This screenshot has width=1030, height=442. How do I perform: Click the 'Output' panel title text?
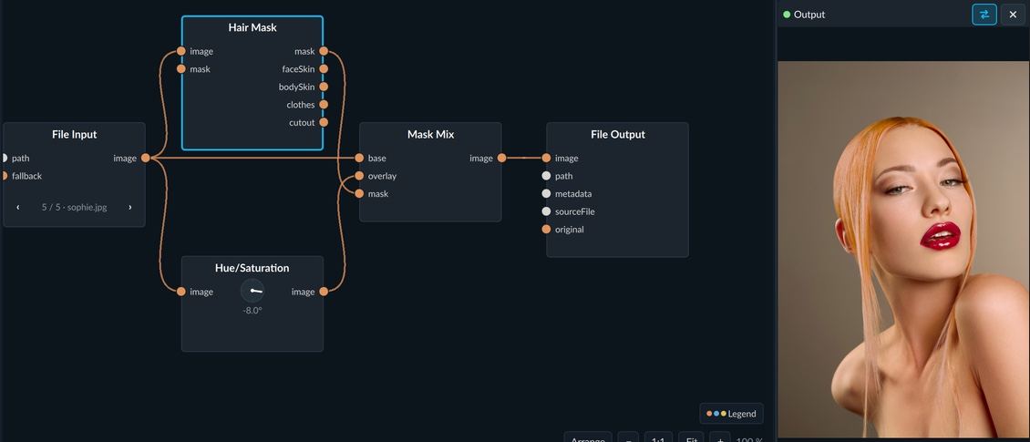pos(809,15)
